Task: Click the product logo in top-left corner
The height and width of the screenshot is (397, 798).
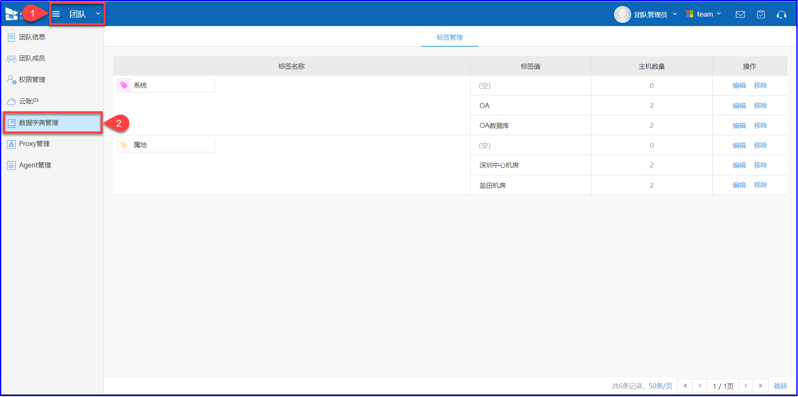Action: (12, 14)
